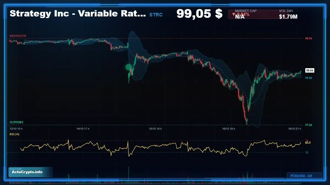
Task: Click the green circle marker on chart
Action: (128, 67)
